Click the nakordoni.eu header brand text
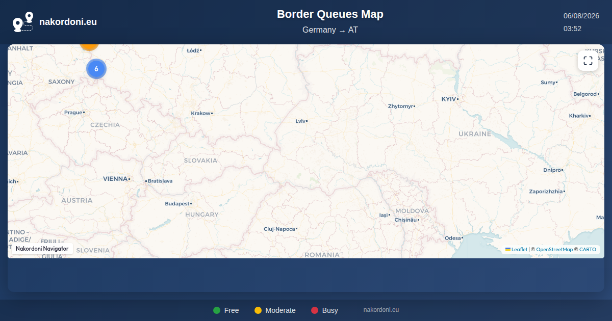Viewport: 612px width, 321px height. point(68,22)
